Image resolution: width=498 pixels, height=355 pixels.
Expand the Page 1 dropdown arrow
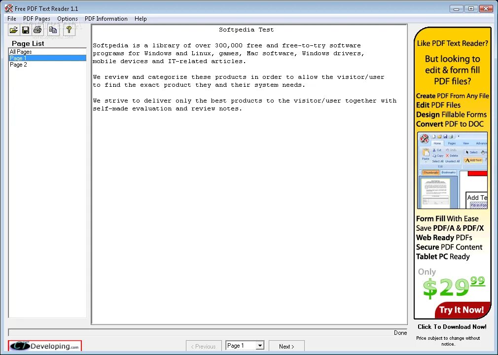point(260,346)
